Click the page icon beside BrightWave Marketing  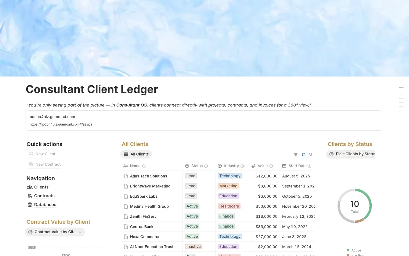coord(126,186)
